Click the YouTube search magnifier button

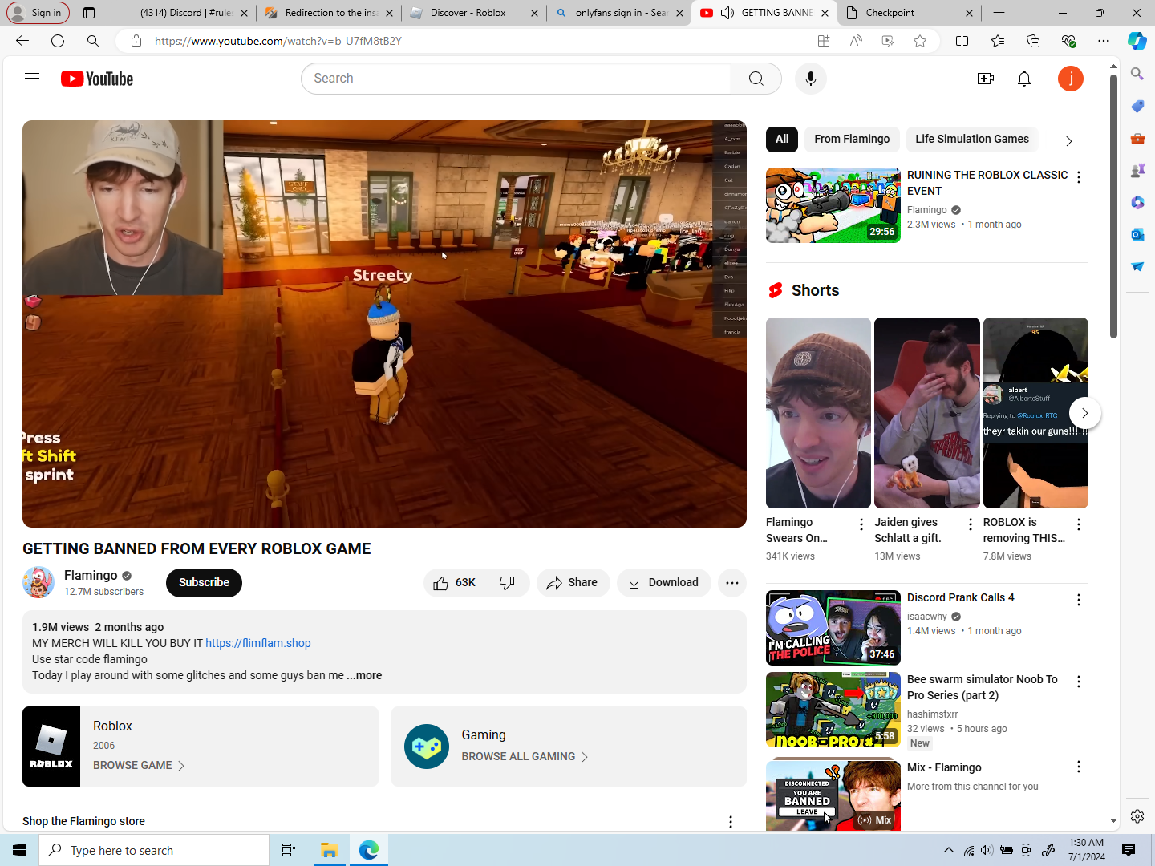pyautogui.click(x=756, y=79)
